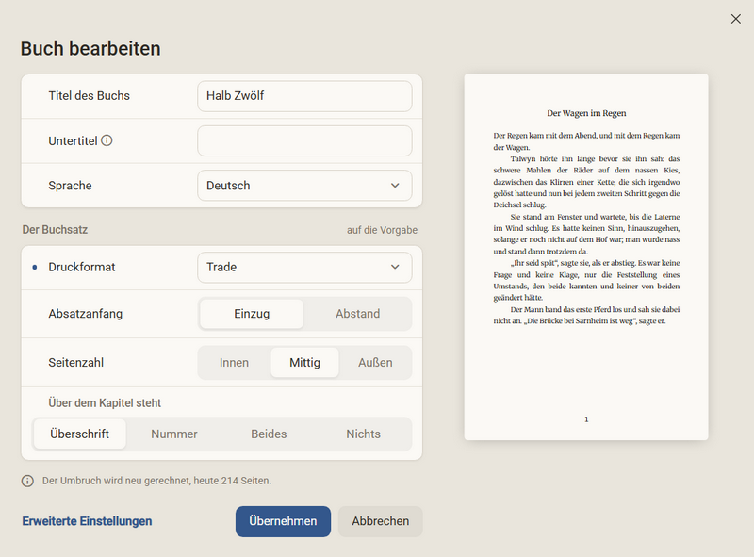Click the Seitenzahl label

76,363
